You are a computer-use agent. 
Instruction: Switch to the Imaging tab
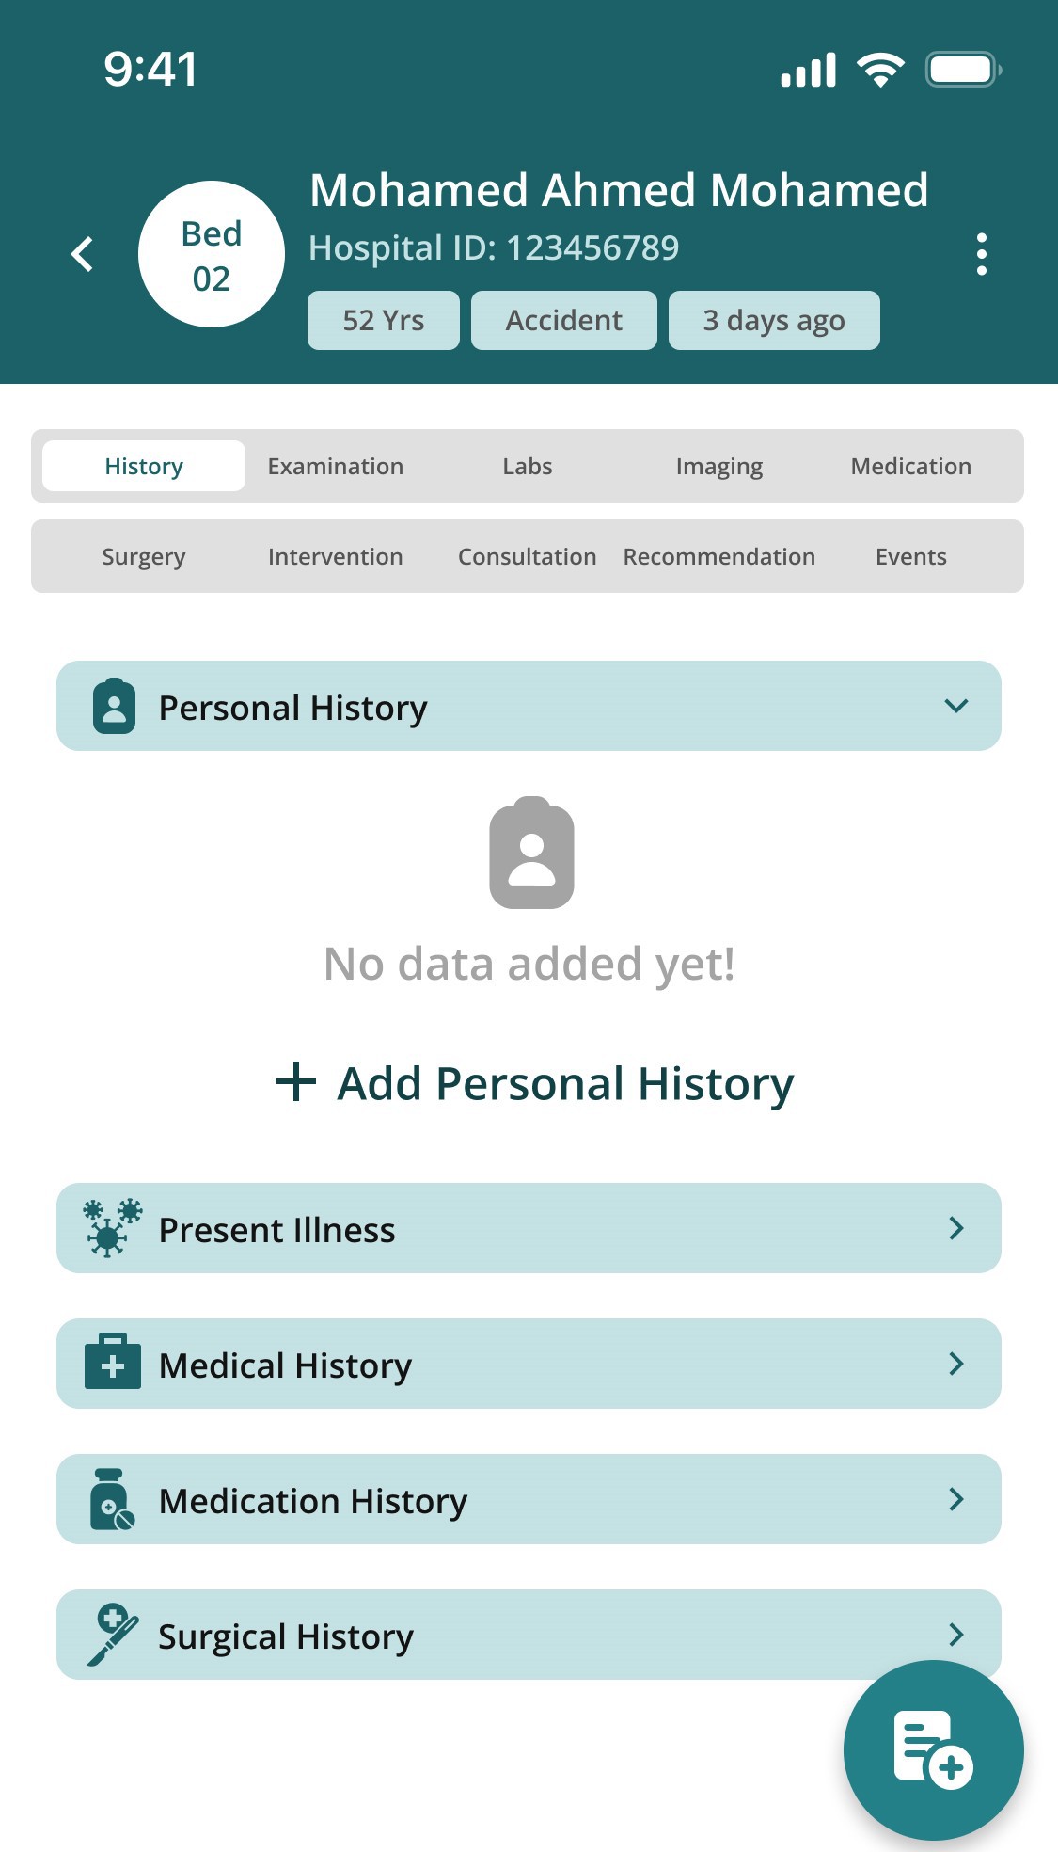pos(719,465)
